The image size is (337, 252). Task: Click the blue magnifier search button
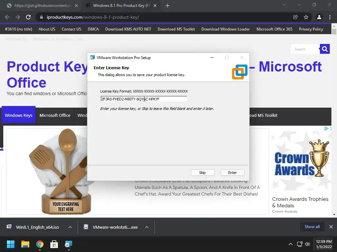pos(325,49)
